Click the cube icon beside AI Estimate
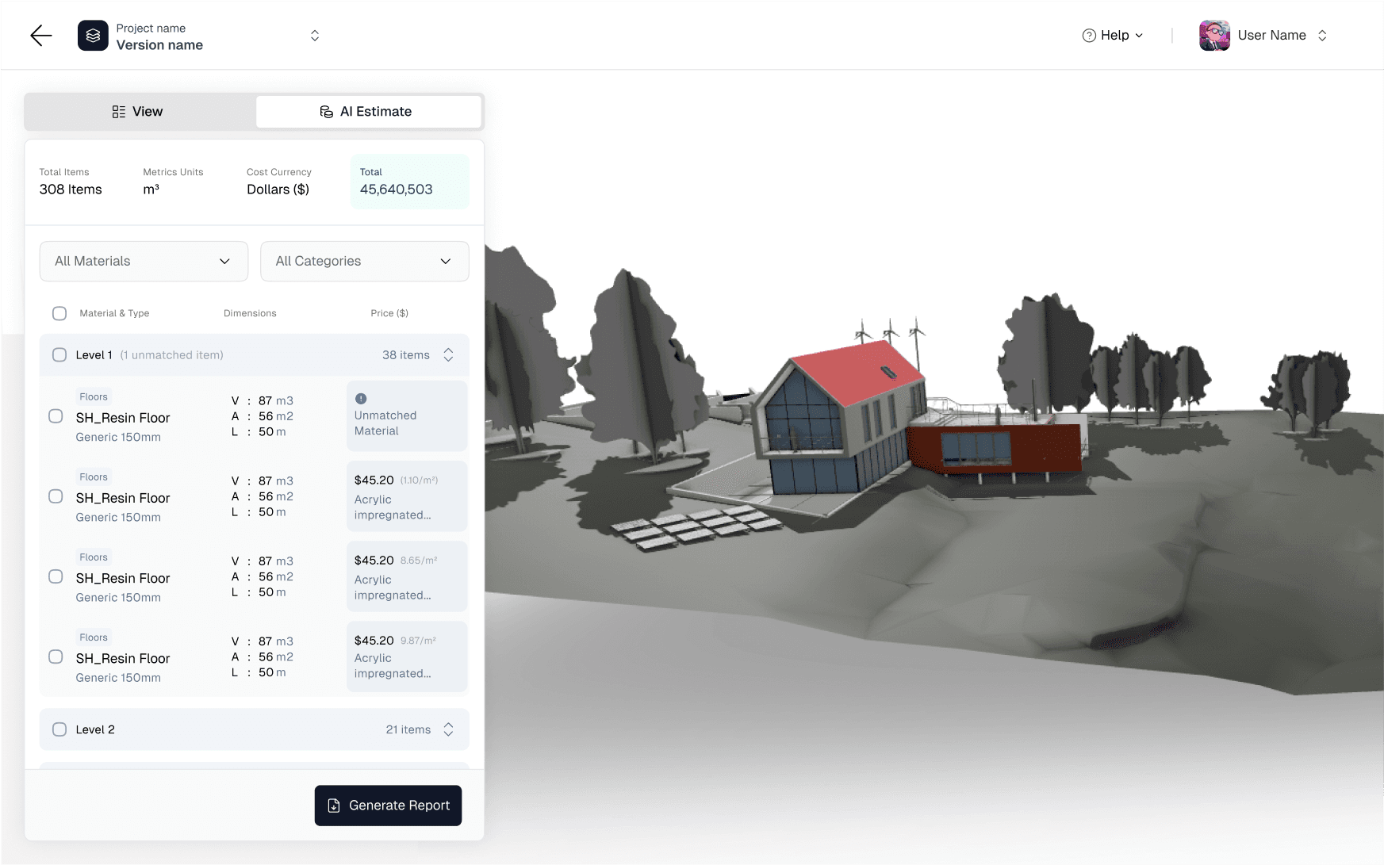 click(326, 111)
